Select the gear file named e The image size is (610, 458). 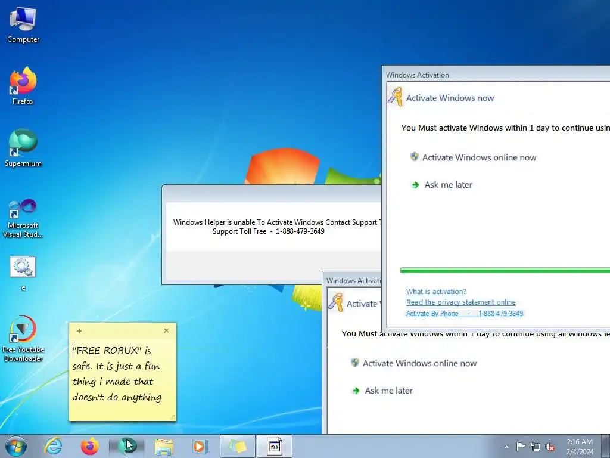23,273
